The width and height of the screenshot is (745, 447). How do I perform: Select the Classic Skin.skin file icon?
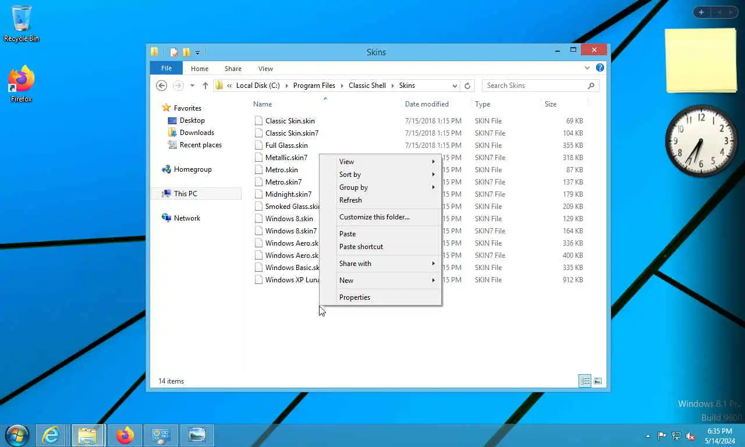[259, 121]
